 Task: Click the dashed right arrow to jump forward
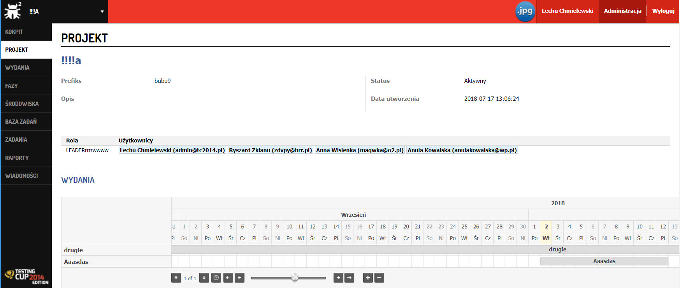click(x=350, y=278)
